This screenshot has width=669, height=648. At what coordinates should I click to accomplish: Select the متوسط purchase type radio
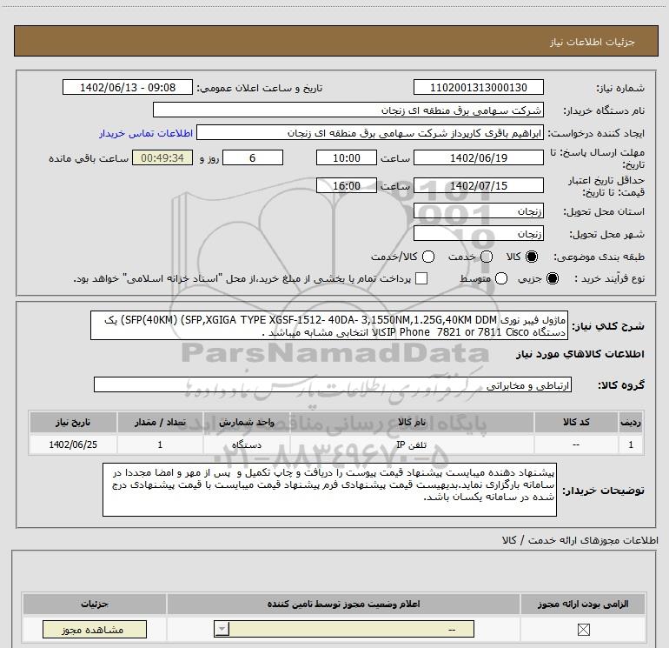tap(501, 278)
